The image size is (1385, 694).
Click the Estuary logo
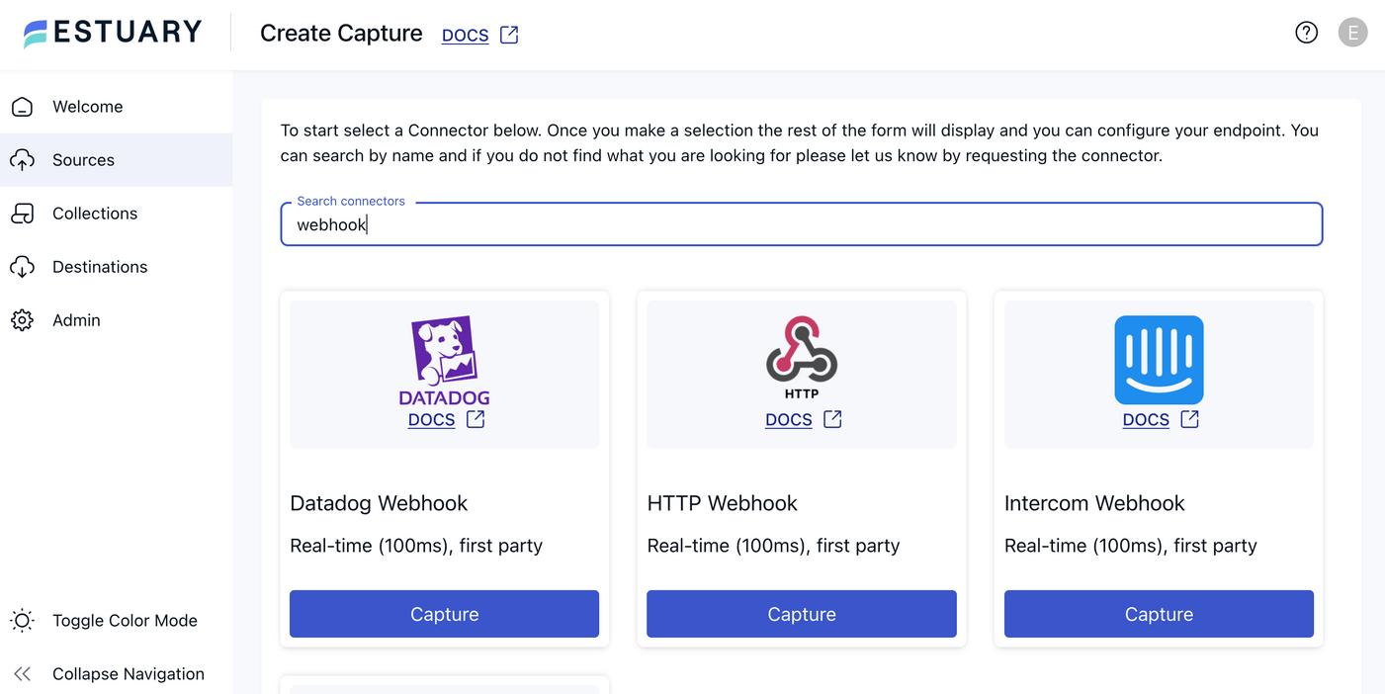tap(113, 33)
